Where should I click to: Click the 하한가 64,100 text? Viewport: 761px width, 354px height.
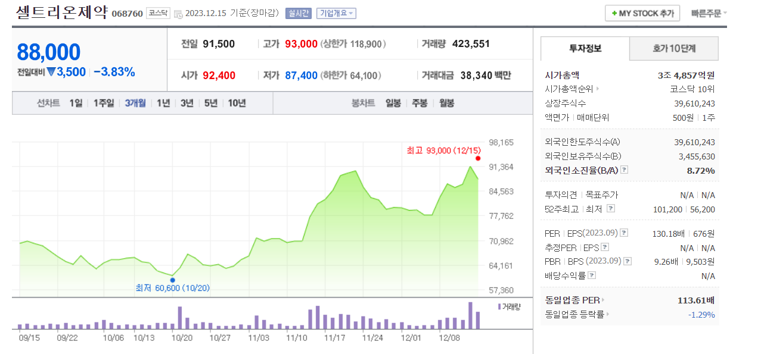[x=351, y=75]
